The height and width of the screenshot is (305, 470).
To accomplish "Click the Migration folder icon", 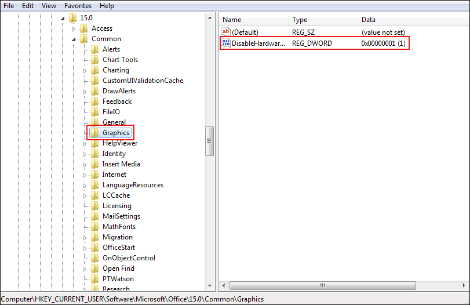I will pyautogui.click(x=94, y=237).
